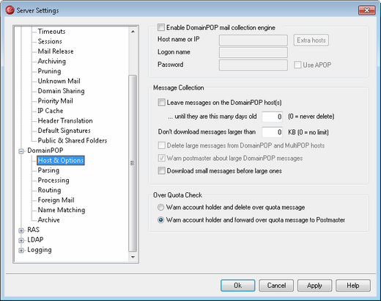Click the Apply button
This screenshot has height=301, width=381.
coord(314,286)
